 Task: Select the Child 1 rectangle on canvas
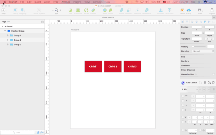(93, 66)
